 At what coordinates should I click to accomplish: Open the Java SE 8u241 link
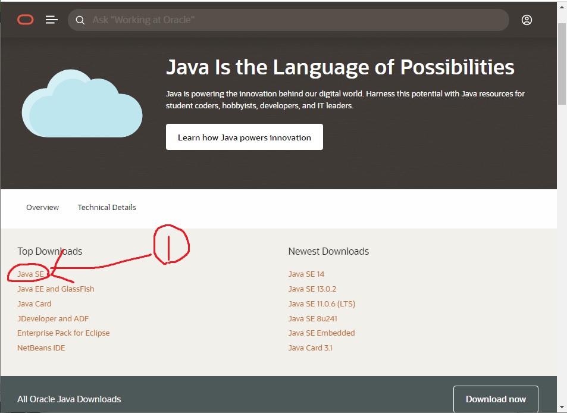[x=312, y=318]
